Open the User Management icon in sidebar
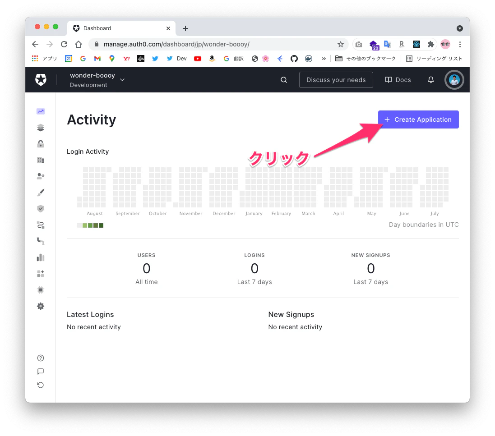 point(41,176)
